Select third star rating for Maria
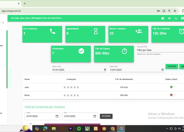184x132 pixels. (x=71, y=95)
